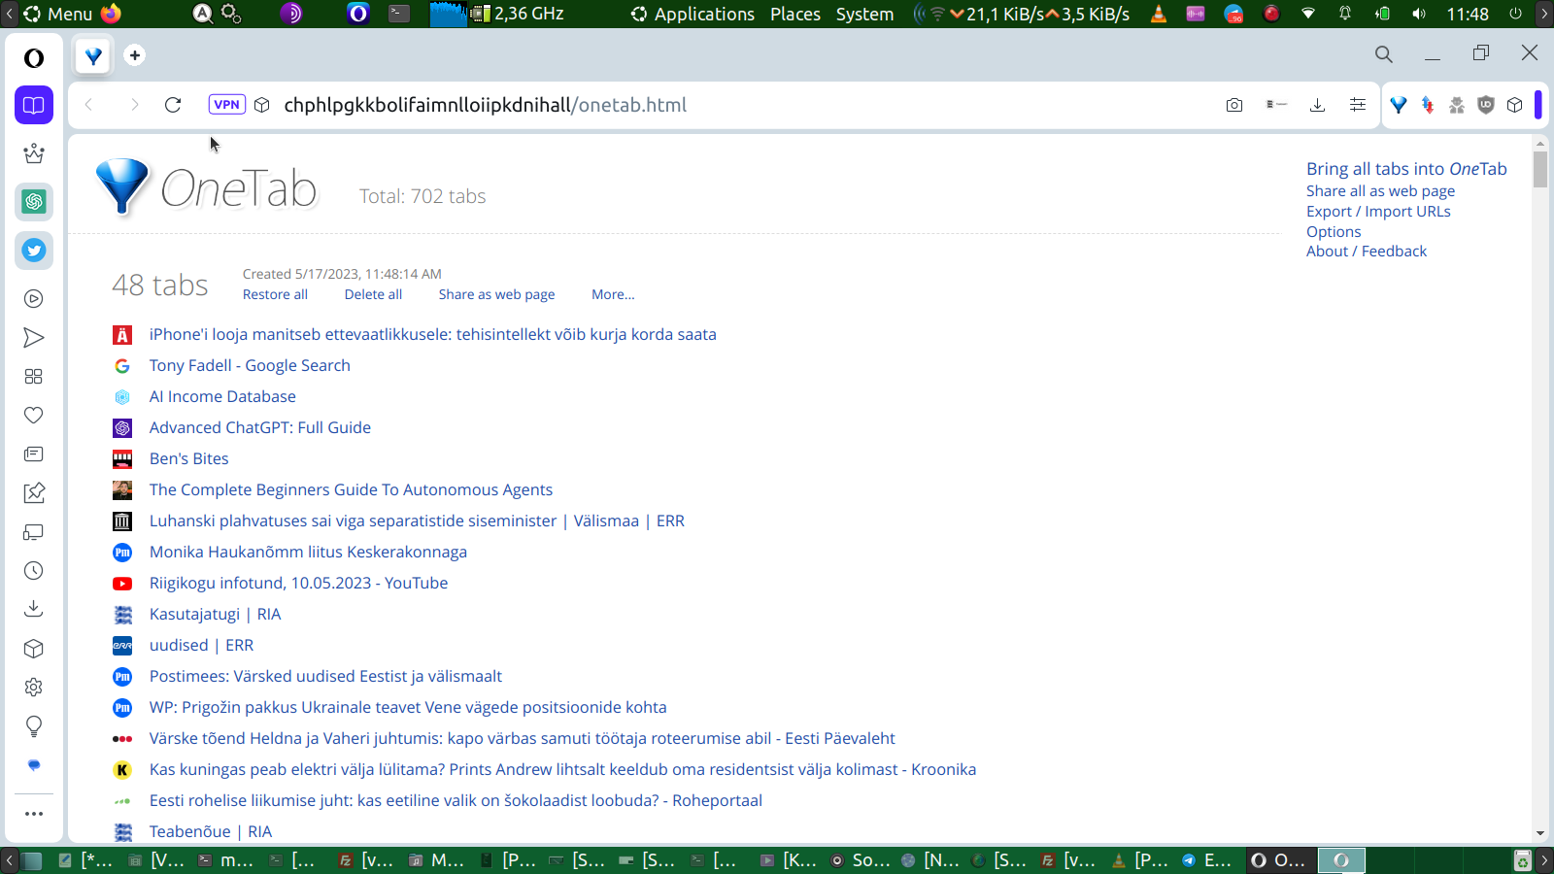Open Speed Dial grid icon in sidebar
1554x874 pixels.
[34, 377]
